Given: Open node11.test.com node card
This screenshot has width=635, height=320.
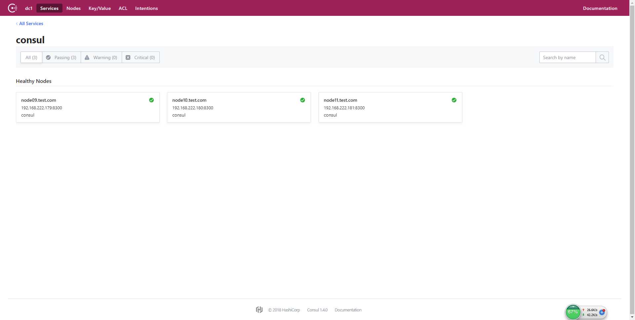Looking at the screenshot, I should 390,107.
